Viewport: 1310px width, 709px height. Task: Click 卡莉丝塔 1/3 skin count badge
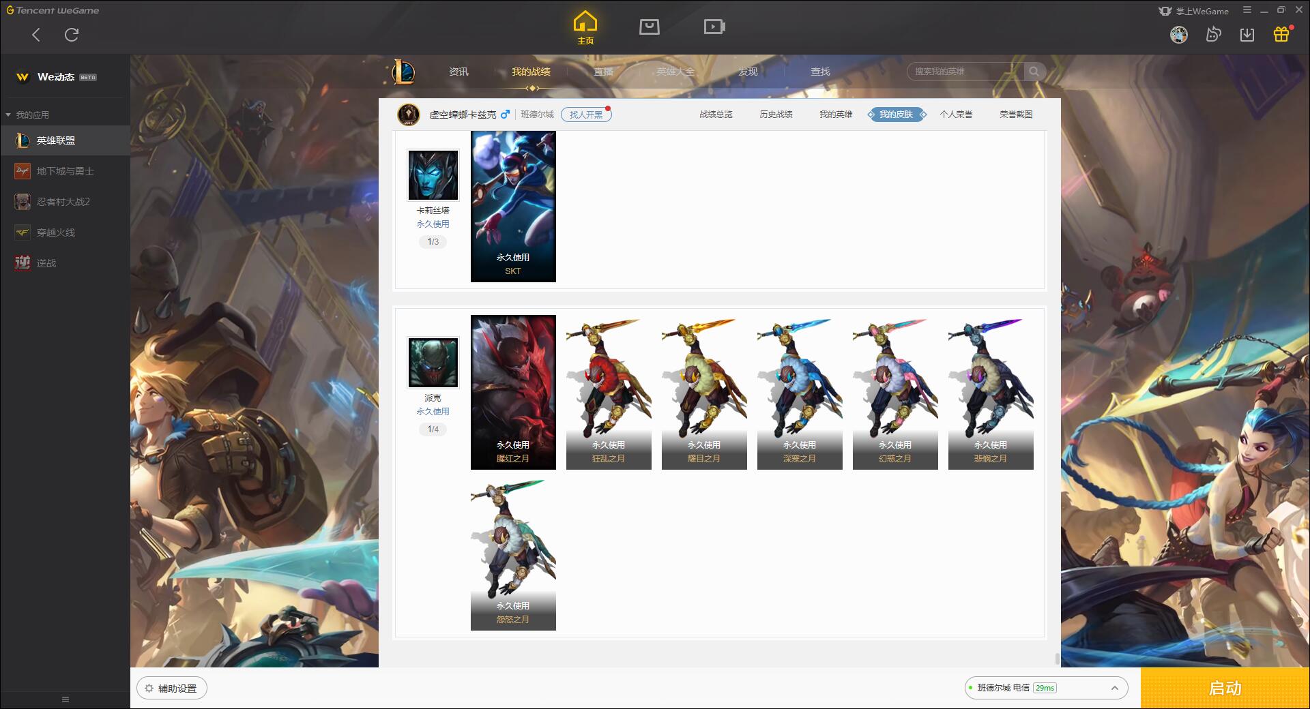coord(433,241)
